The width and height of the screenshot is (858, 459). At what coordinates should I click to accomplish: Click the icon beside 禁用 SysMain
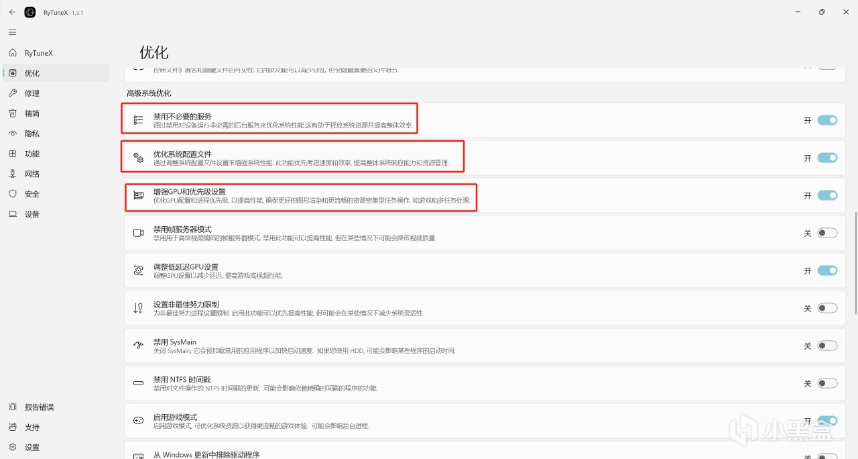[x=138, y=346]
